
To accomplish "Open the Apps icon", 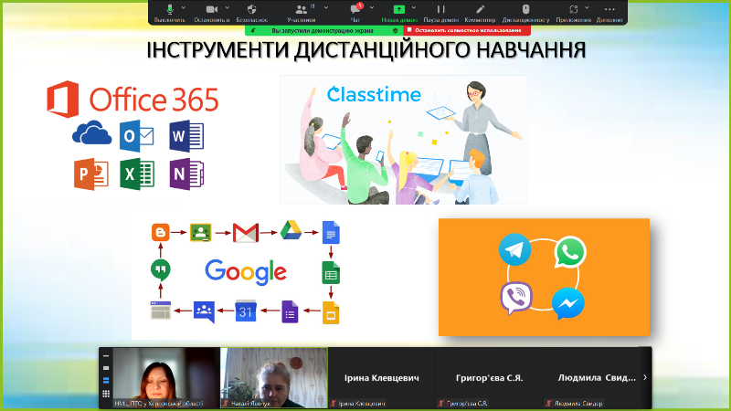I will tap(574, 9).
